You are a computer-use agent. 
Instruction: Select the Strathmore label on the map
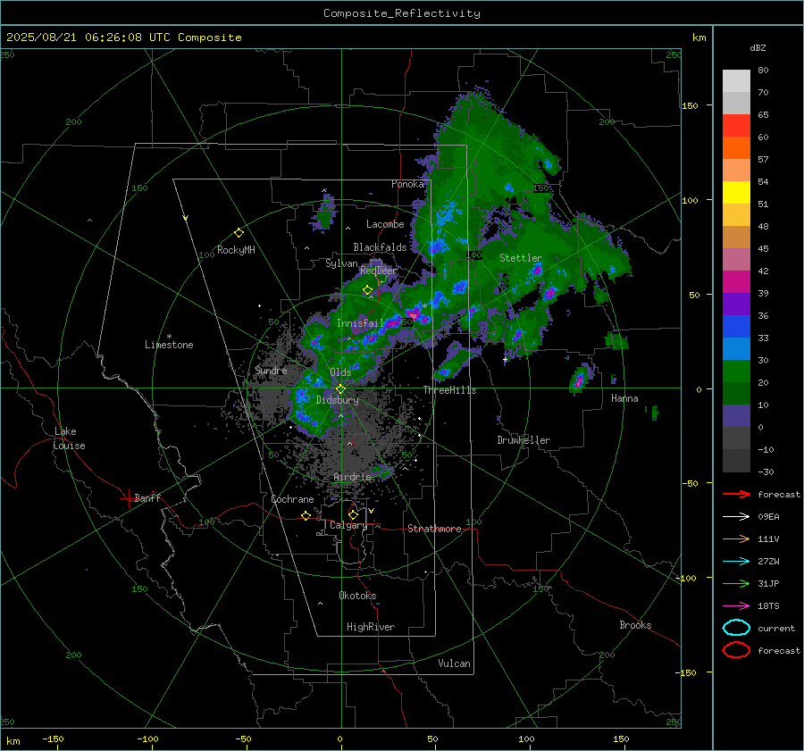[x=434, y=529]
